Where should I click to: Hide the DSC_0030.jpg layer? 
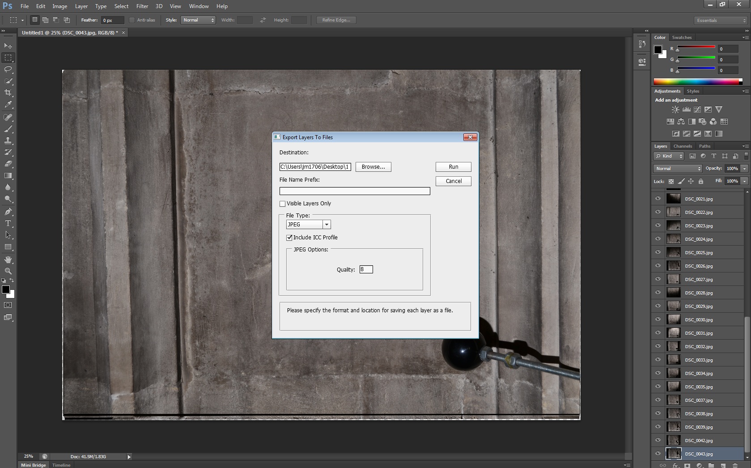[658, 319]
